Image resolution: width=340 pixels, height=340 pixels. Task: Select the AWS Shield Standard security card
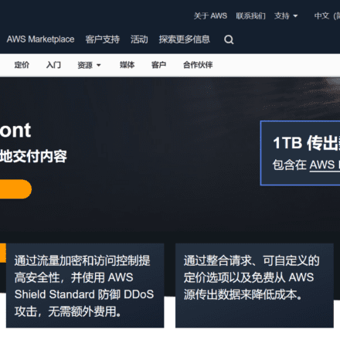tap(85, 285)
